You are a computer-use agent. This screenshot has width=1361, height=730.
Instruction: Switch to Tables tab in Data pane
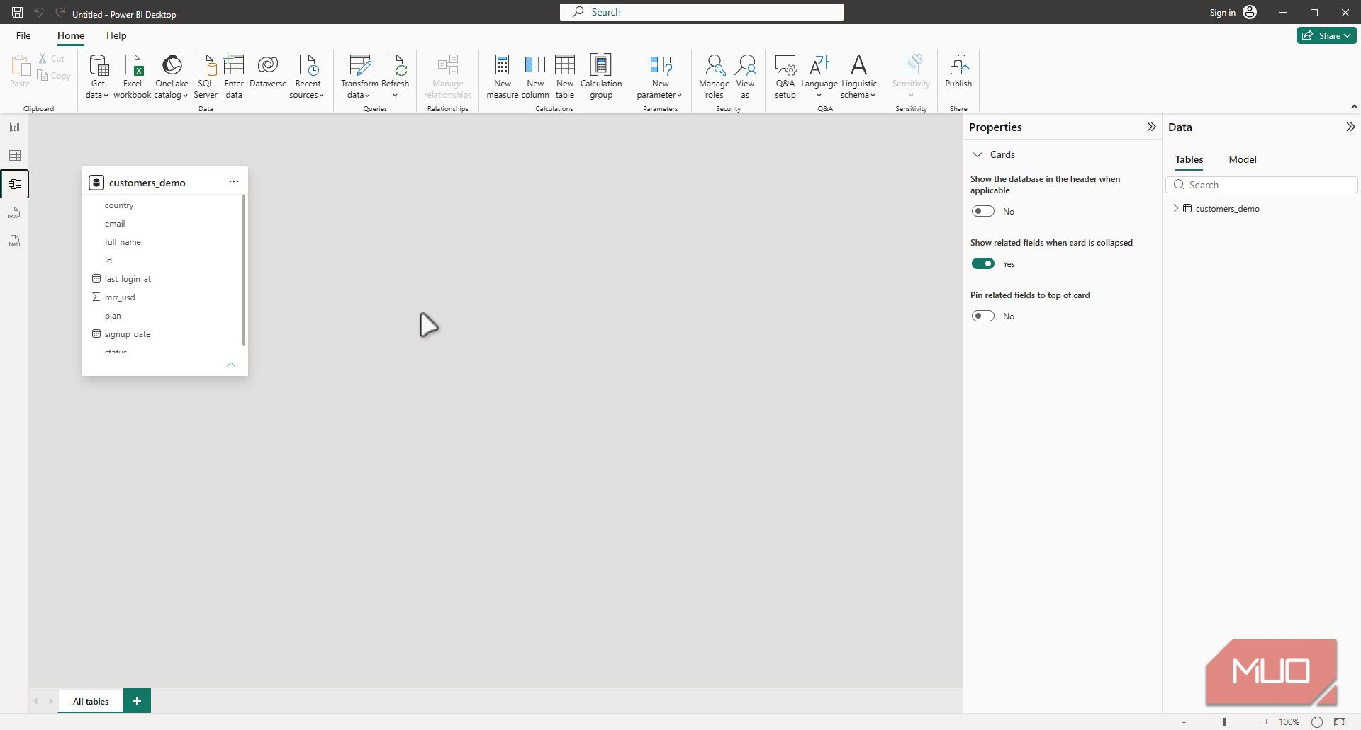click(1189, 159)
